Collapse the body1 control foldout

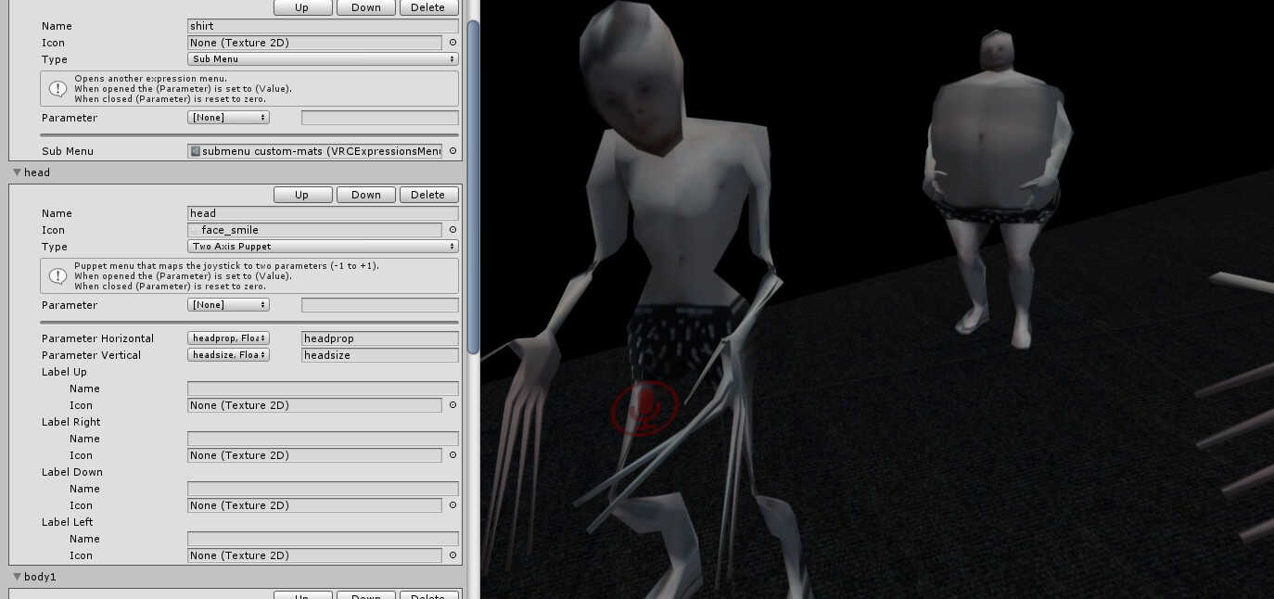point(17,577)
